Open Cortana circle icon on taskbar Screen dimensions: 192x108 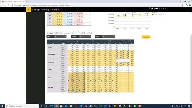pos(41,106)
